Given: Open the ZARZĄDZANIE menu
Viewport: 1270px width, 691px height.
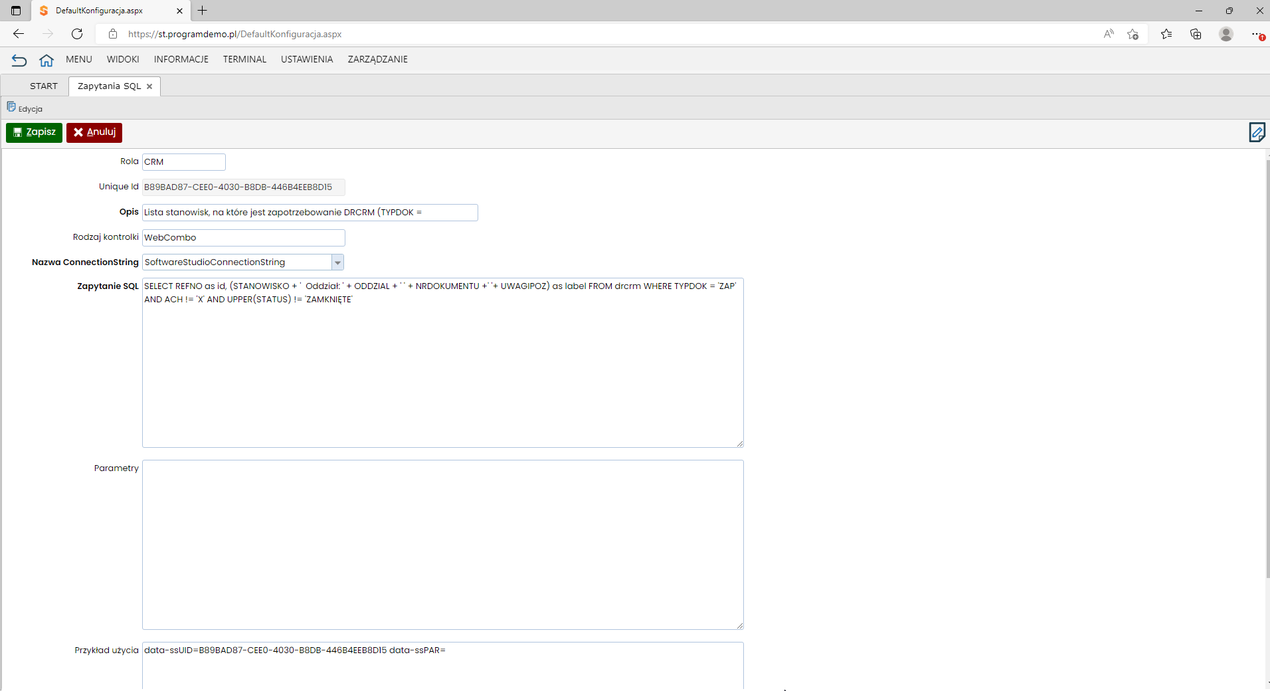Looking at the screenshot, I should pos(378,59).
